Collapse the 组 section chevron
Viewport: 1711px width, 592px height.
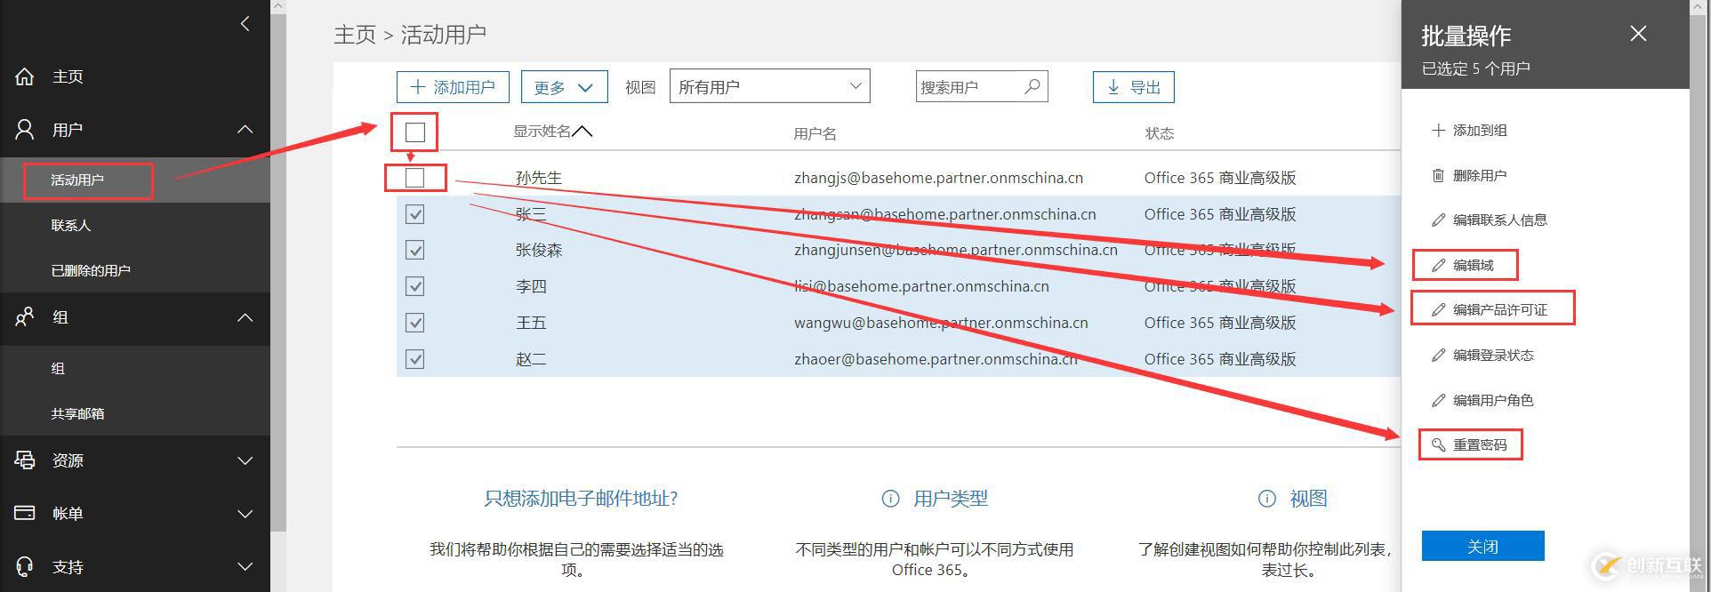tap(245, 317)
